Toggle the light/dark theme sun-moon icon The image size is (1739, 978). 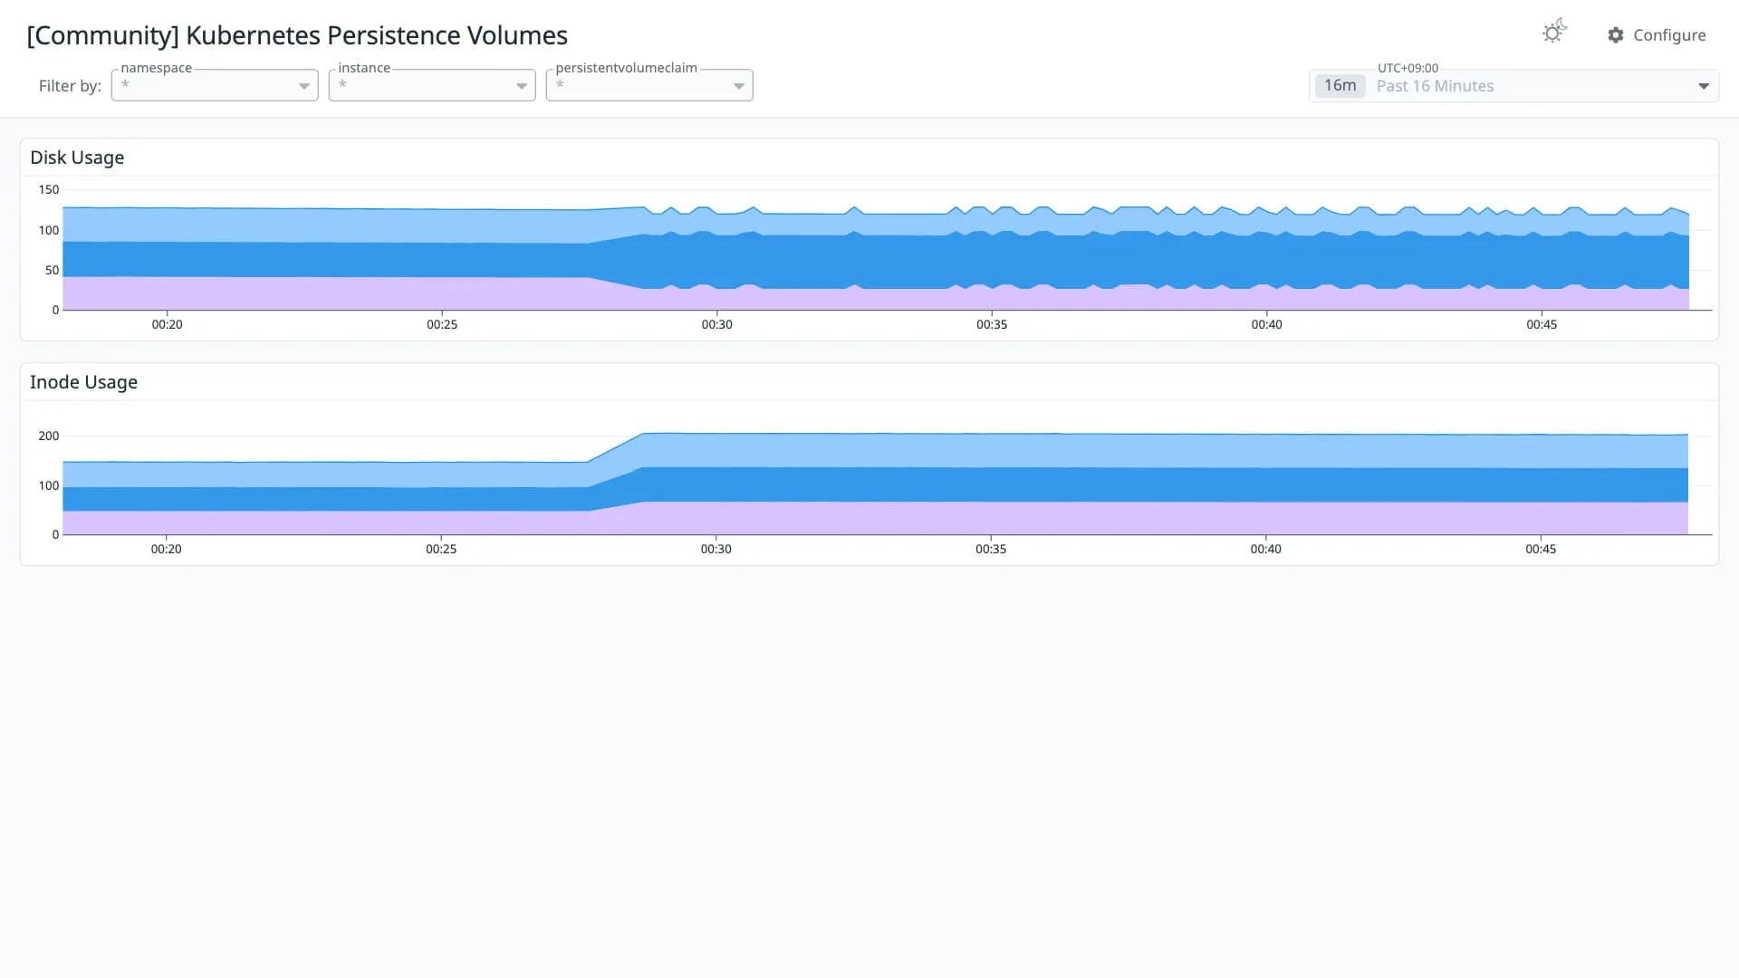1554,32
